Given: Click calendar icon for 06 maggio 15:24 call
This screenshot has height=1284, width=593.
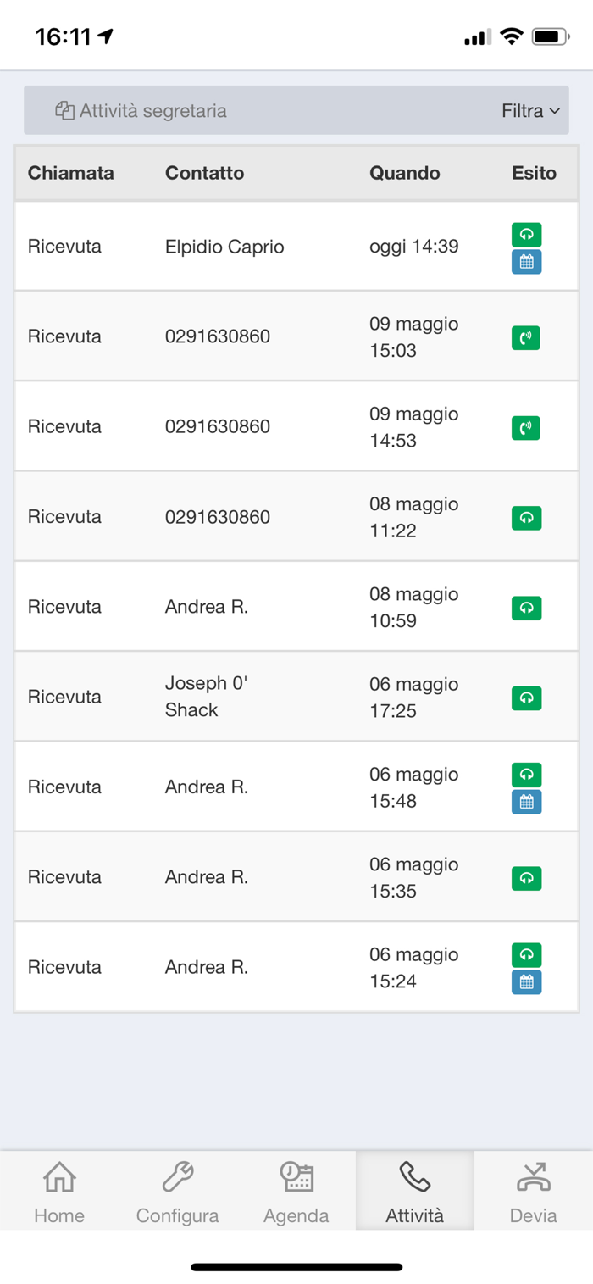Looking at the screenshot, I should click(x=526, y=981).
